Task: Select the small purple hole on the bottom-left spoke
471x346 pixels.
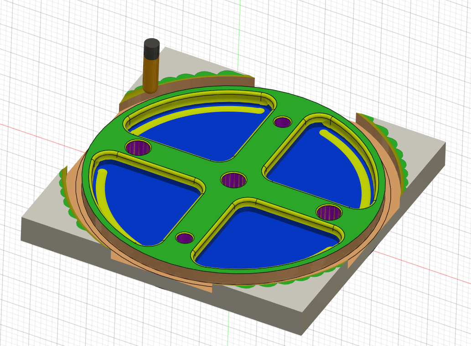Action: [185, 238]
